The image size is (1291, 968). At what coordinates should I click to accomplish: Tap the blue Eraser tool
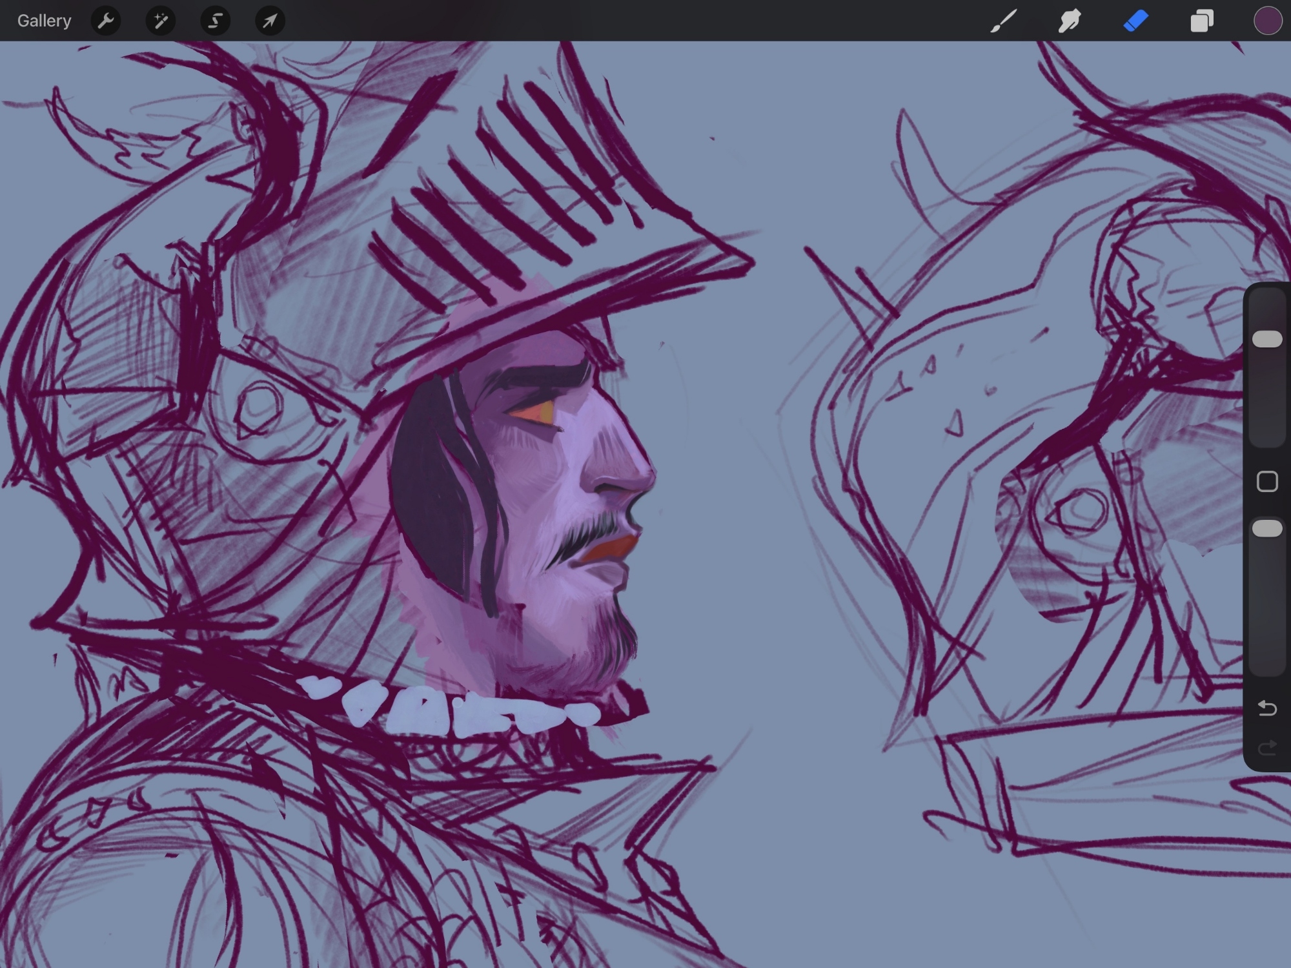pyautogui.click(x=1136, y=21)
